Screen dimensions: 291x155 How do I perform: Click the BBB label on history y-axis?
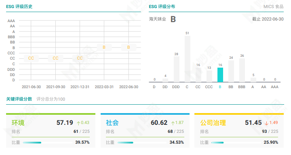click(x=11, y=37)
